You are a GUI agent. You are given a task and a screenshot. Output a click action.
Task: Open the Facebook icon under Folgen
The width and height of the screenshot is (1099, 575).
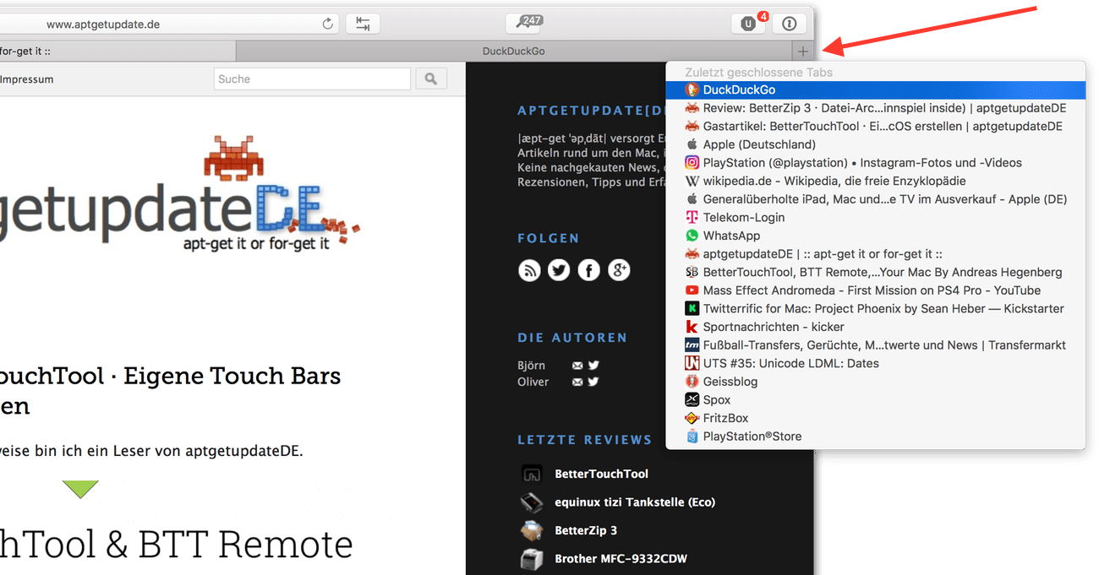coord(588,270)
